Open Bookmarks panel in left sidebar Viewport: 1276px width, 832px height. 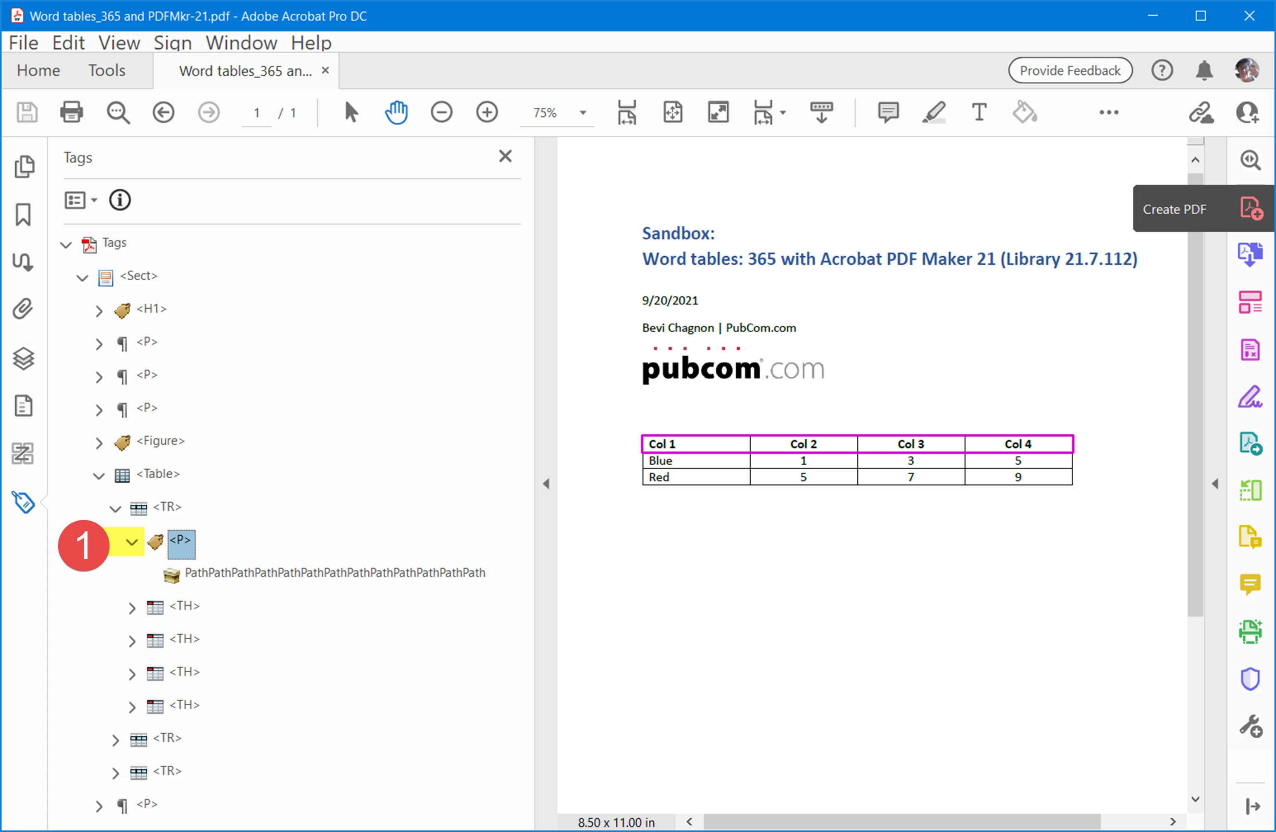tap(23, 214)
